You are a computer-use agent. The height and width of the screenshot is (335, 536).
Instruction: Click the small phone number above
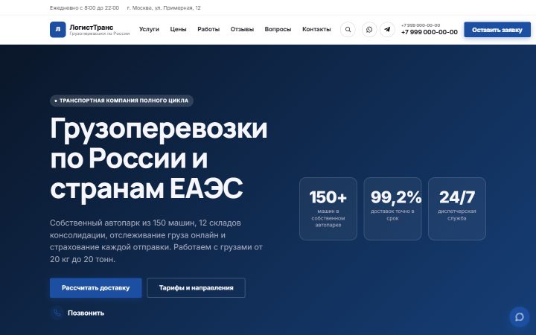pyautogui.click(x=421, y=25)
